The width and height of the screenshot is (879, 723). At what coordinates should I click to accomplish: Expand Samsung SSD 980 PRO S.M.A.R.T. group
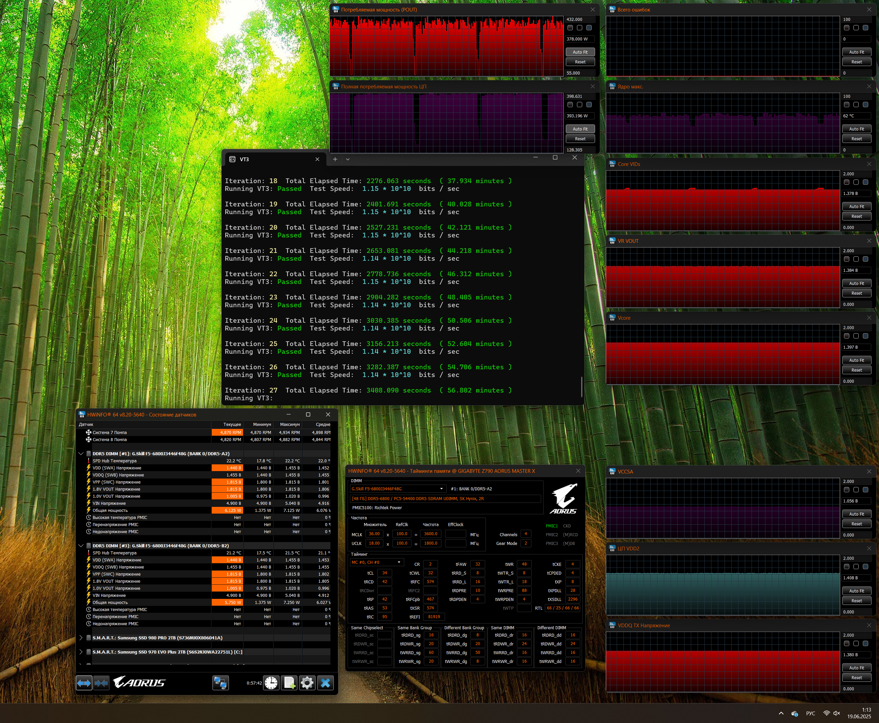81,638
